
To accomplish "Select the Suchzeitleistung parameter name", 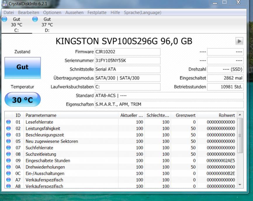I will (41, 154).
